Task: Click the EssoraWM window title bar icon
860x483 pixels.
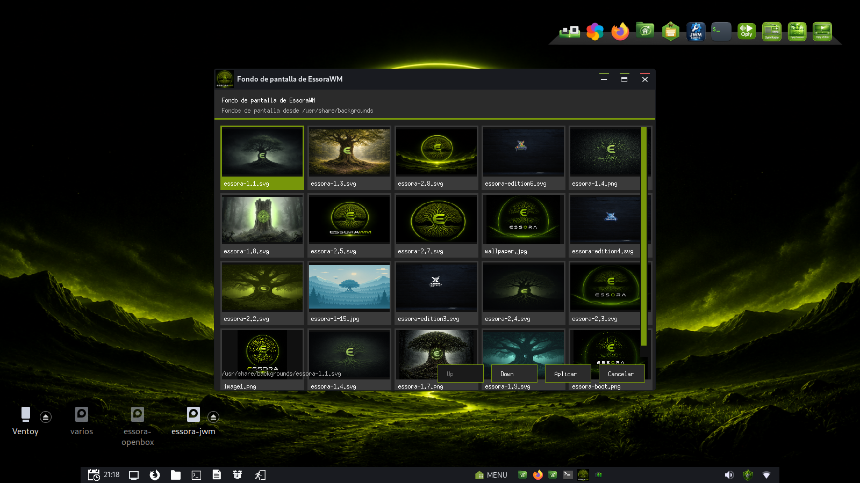Action: 225,79
